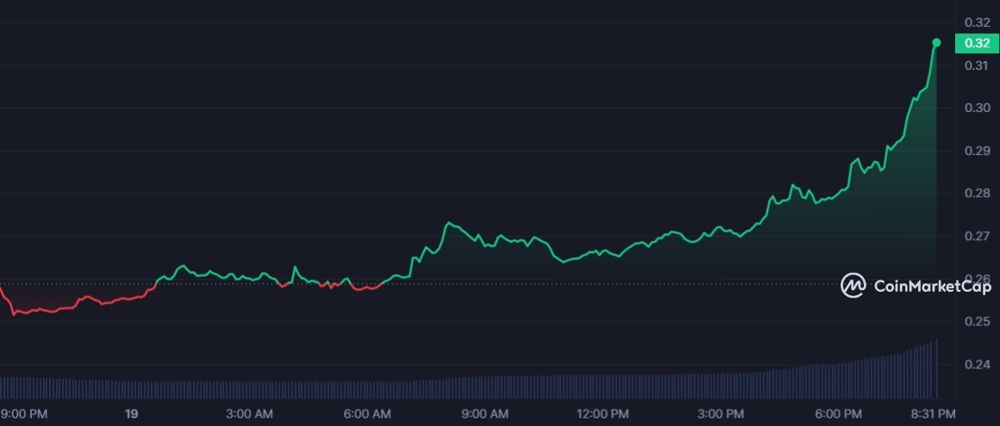Select the 0.30 price axis label

click(x=977, y=108)
